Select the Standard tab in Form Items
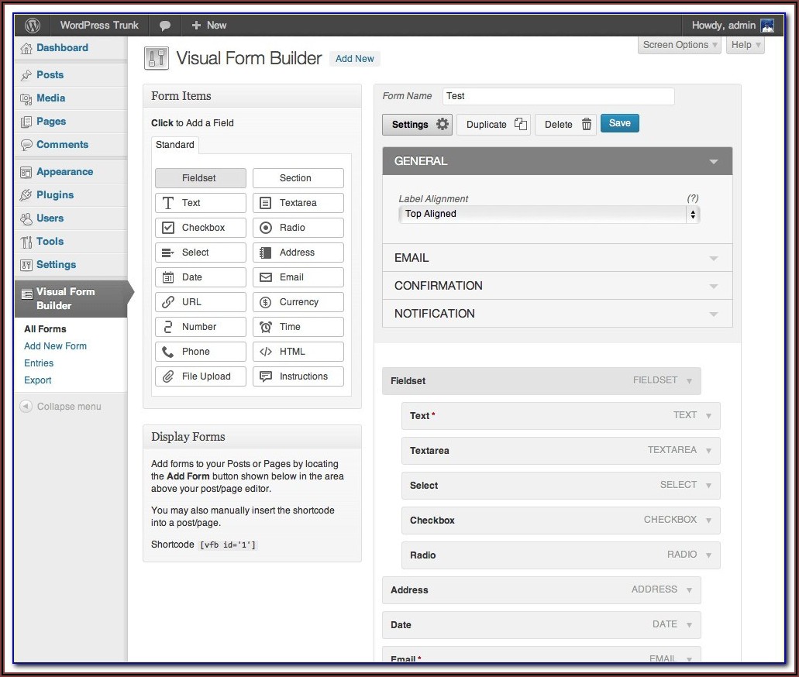The width and height of the screenshot is (799, 677). (x=175, y=145)
